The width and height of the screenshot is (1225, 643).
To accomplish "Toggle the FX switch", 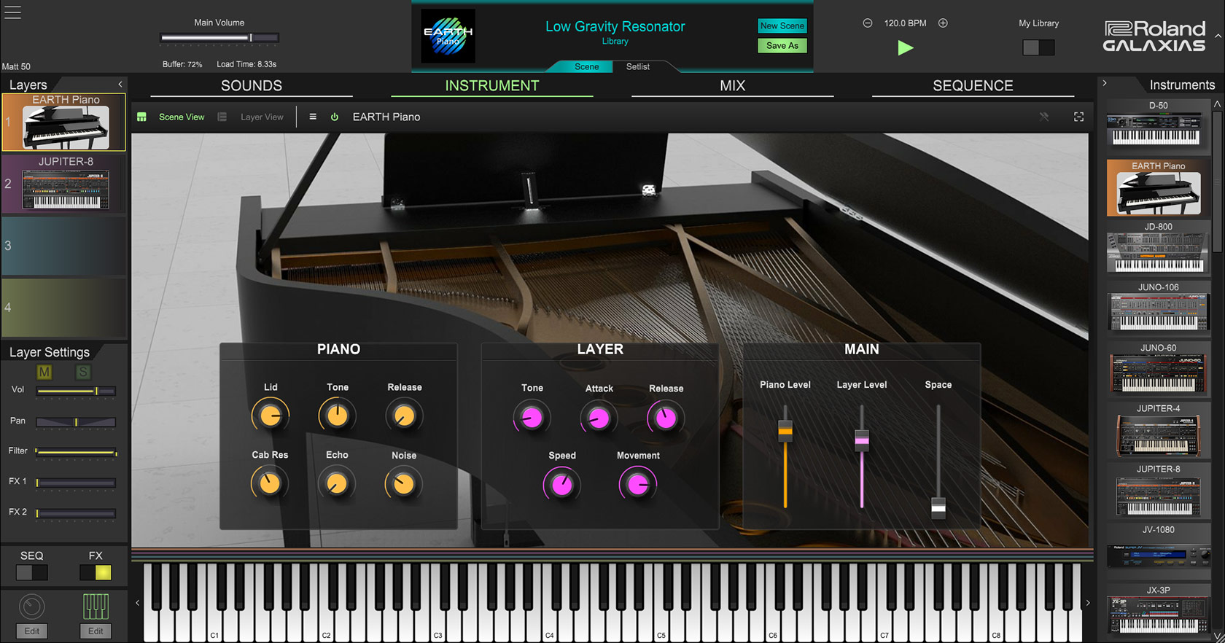I will 96,572.
